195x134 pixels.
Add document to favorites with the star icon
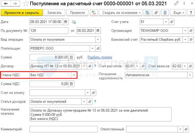tap(26, 4)
